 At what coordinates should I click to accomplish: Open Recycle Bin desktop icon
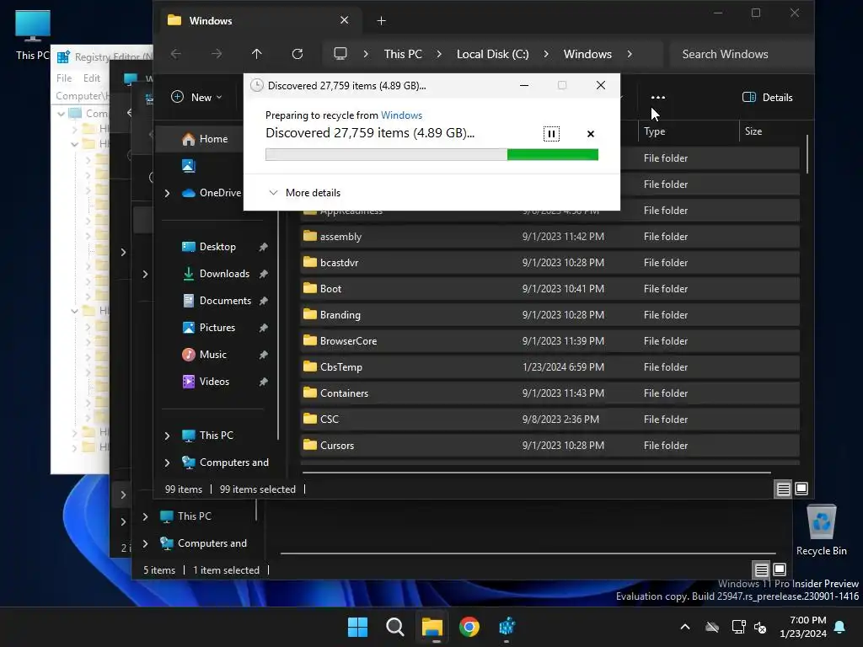pos(821,531)
